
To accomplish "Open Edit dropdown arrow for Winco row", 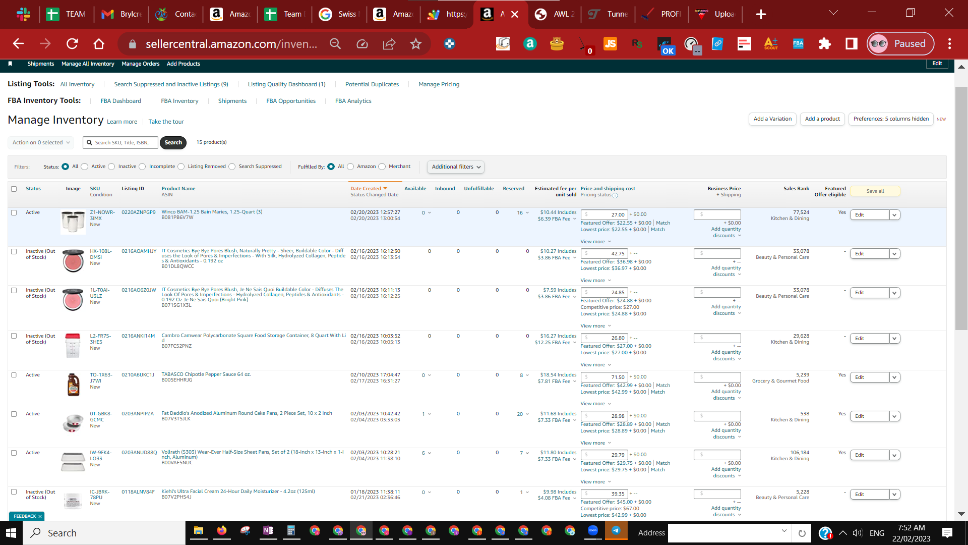I will coord(894,215).
